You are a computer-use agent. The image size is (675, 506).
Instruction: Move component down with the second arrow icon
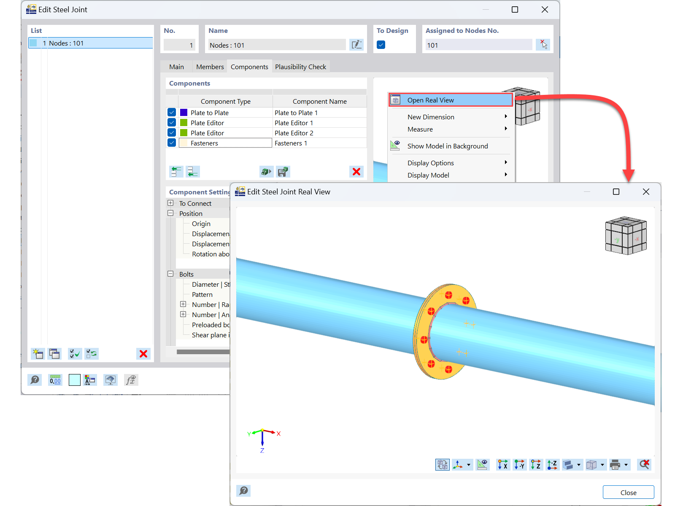coord(193,172)
